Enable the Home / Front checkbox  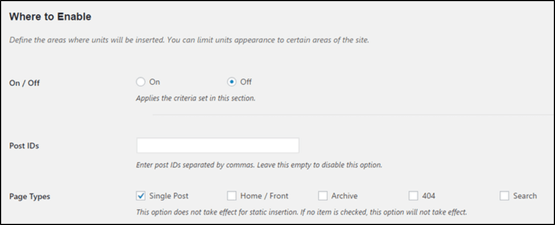(x=231, y=196)
